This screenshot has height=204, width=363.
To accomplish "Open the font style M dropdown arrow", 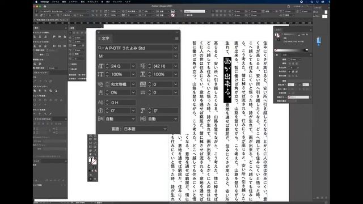I will (175, 56).
